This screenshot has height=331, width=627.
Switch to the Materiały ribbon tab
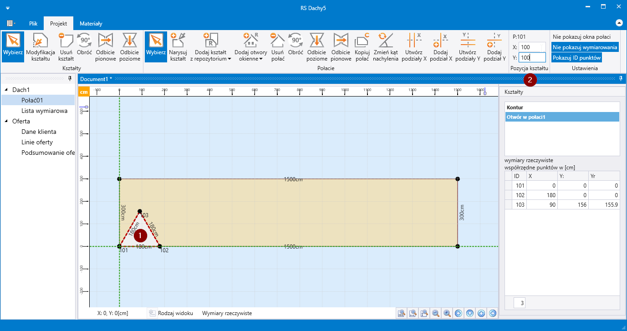coord(91,24)
